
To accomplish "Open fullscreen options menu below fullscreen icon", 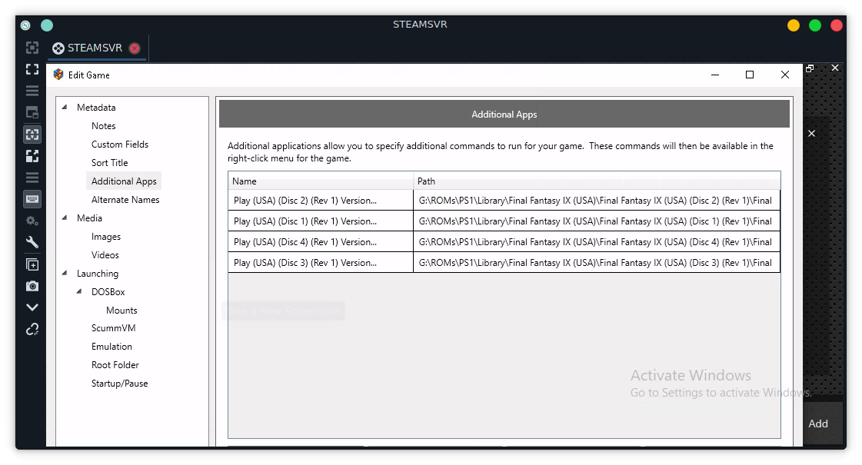I will (x=32, y=91).
